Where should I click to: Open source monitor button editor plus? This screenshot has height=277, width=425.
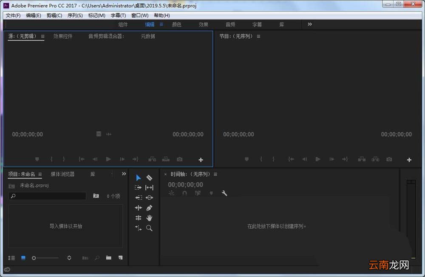(x=201, y=160)
